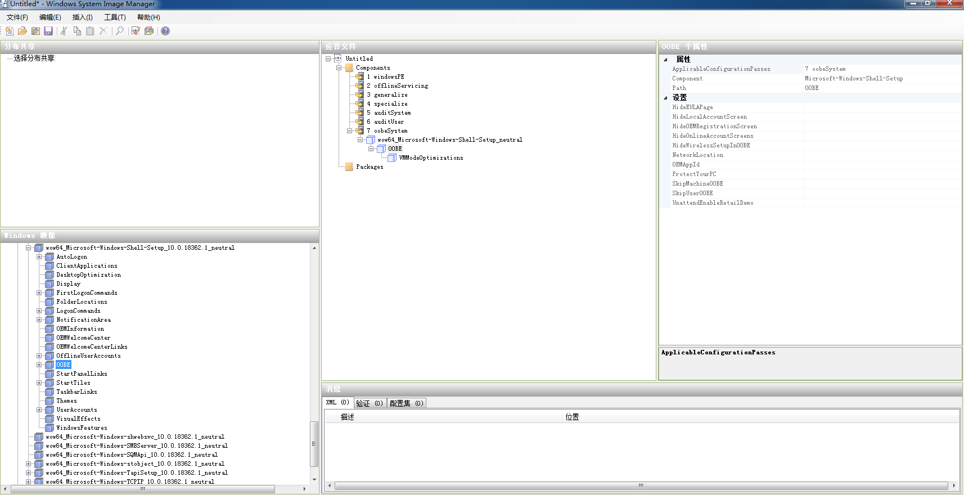964x495 pixels.
Task: Open the 工具(T) menu
Action: (115, 17)
